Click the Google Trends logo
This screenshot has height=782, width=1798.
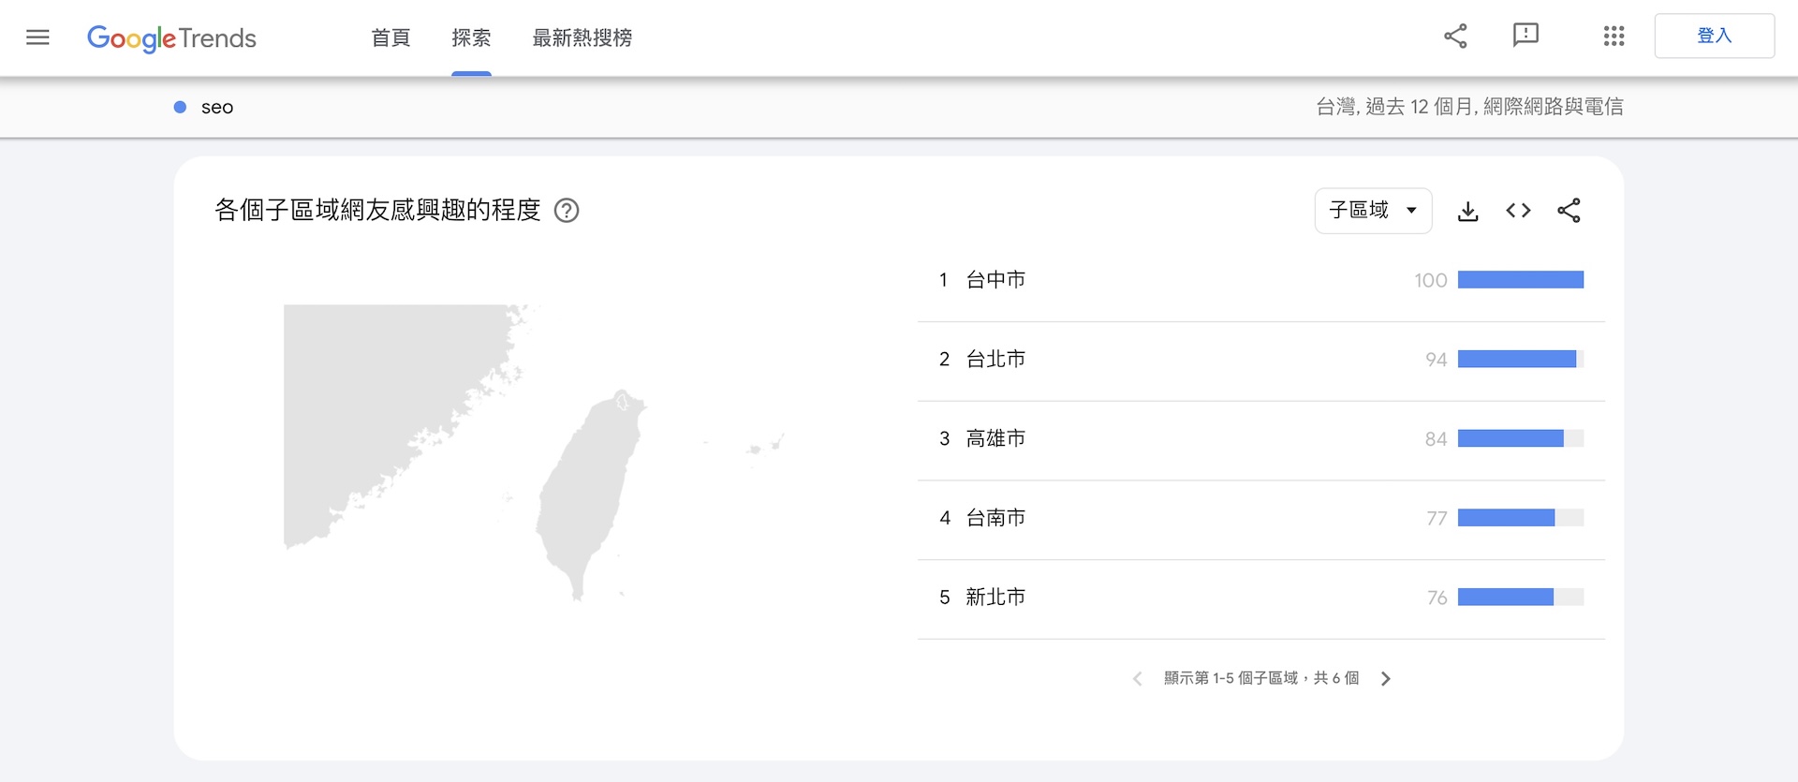pyautogui.click(x=171, y=37)
